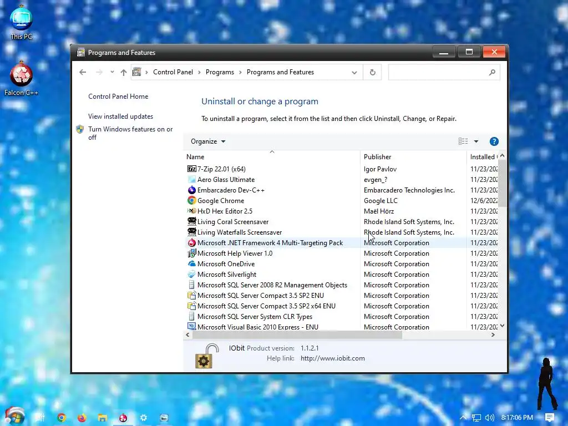Image resolution: width=568 pixels, height=426 pixels.
Task: Open the Settings gear on taskbar
Action: point(144,418)
